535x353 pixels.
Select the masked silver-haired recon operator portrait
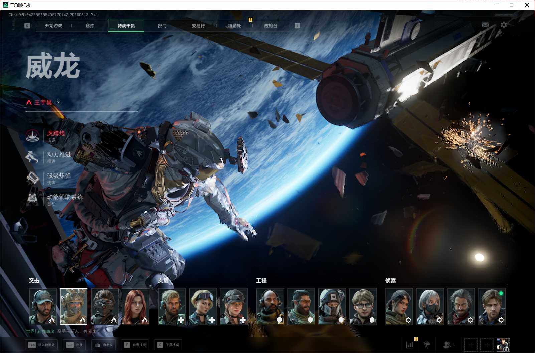coord(430,307)
